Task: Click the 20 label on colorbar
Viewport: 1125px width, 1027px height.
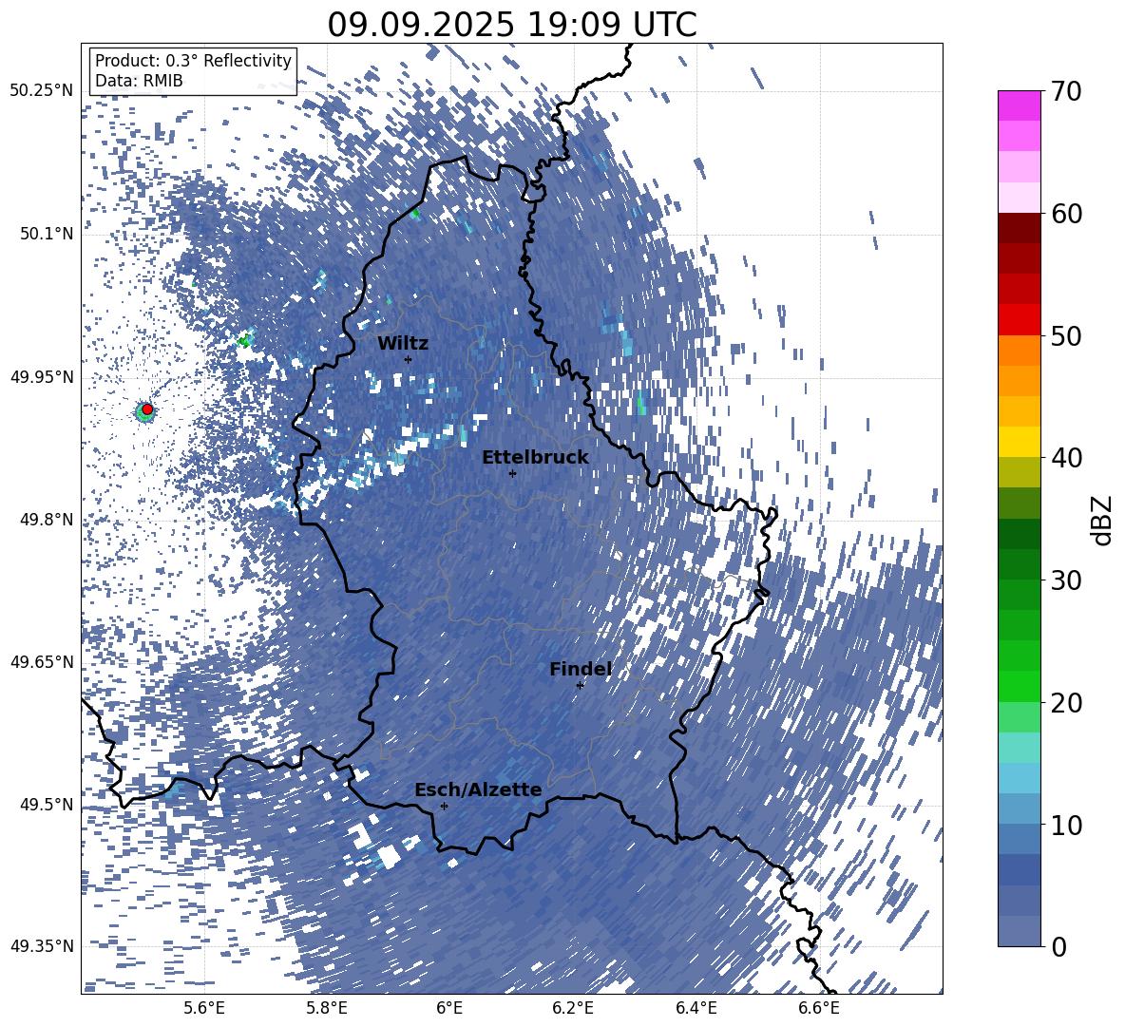Action: coord(1065,703)
